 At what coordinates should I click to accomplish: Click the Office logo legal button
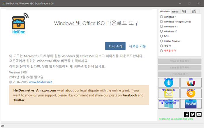(x=191, y=83)
